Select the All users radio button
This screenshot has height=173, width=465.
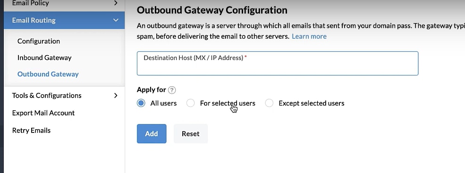pyautogui.click(x=141, y=103)
